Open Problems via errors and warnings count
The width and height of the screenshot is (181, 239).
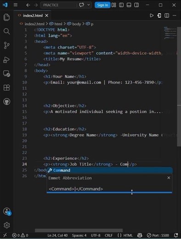20,235
